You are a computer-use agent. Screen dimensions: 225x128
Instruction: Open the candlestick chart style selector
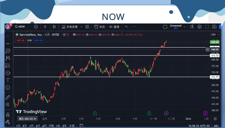(x=54, y=27)
